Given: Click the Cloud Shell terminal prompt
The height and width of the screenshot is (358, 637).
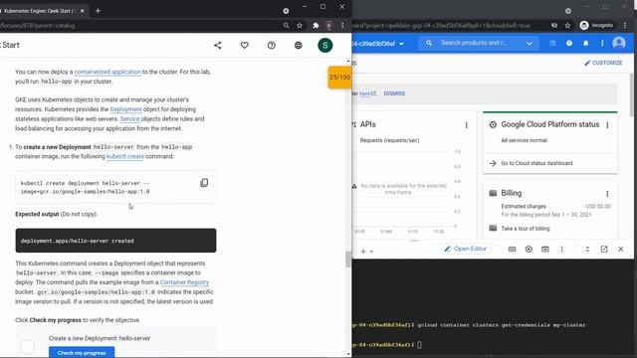Looking at the screenshot, I should [x=419, y=345].
